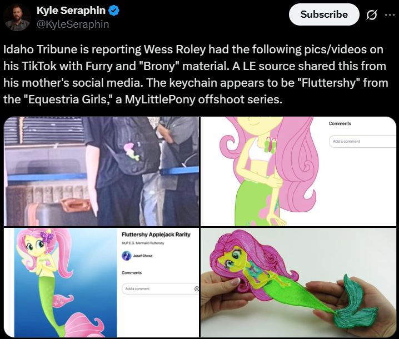The width and height of the screenshot is (399, 339).
Task: Click the emoji icon in the comment box
Action: pos(197,288)
